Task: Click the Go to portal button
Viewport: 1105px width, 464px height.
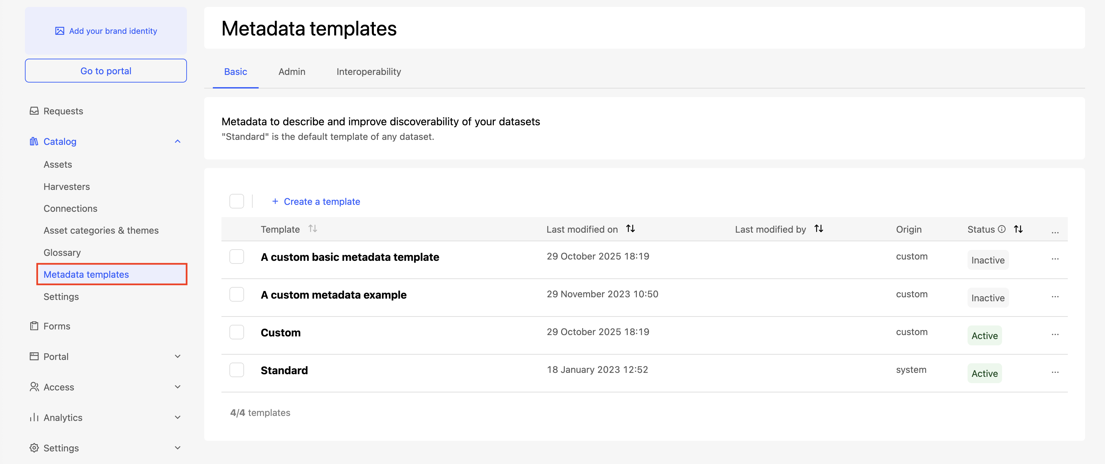Action: tap(106, 71)
